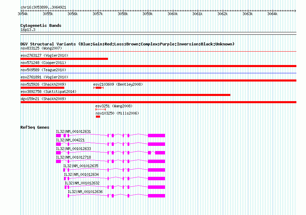Click the 3060k ruler position
The image size is (306, 215).
point(173,14)
